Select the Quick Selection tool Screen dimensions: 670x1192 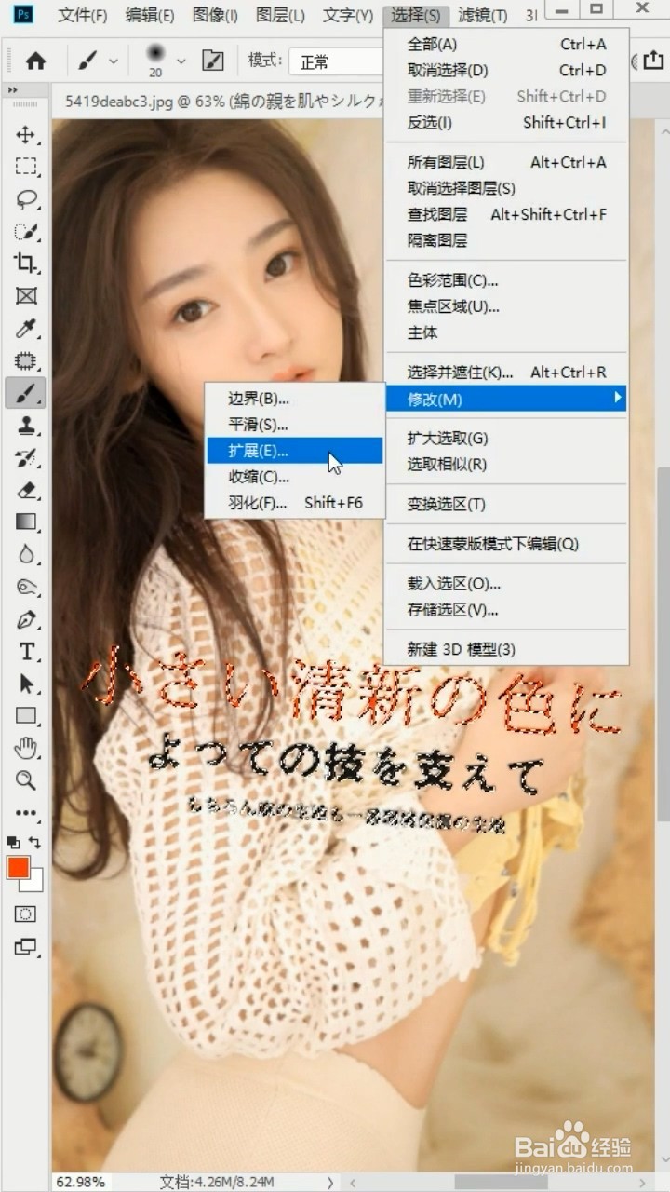point(26,231)
